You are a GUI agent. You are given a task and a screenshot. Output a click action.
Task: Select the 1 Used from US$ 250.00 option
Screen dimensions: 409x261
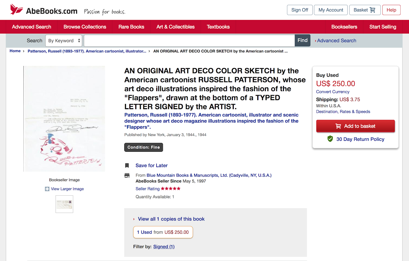tap(163, 232)
